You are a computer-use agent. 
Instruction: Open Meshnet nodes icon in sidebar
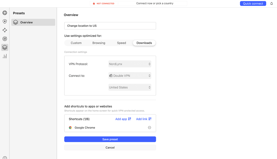point(5,30)
